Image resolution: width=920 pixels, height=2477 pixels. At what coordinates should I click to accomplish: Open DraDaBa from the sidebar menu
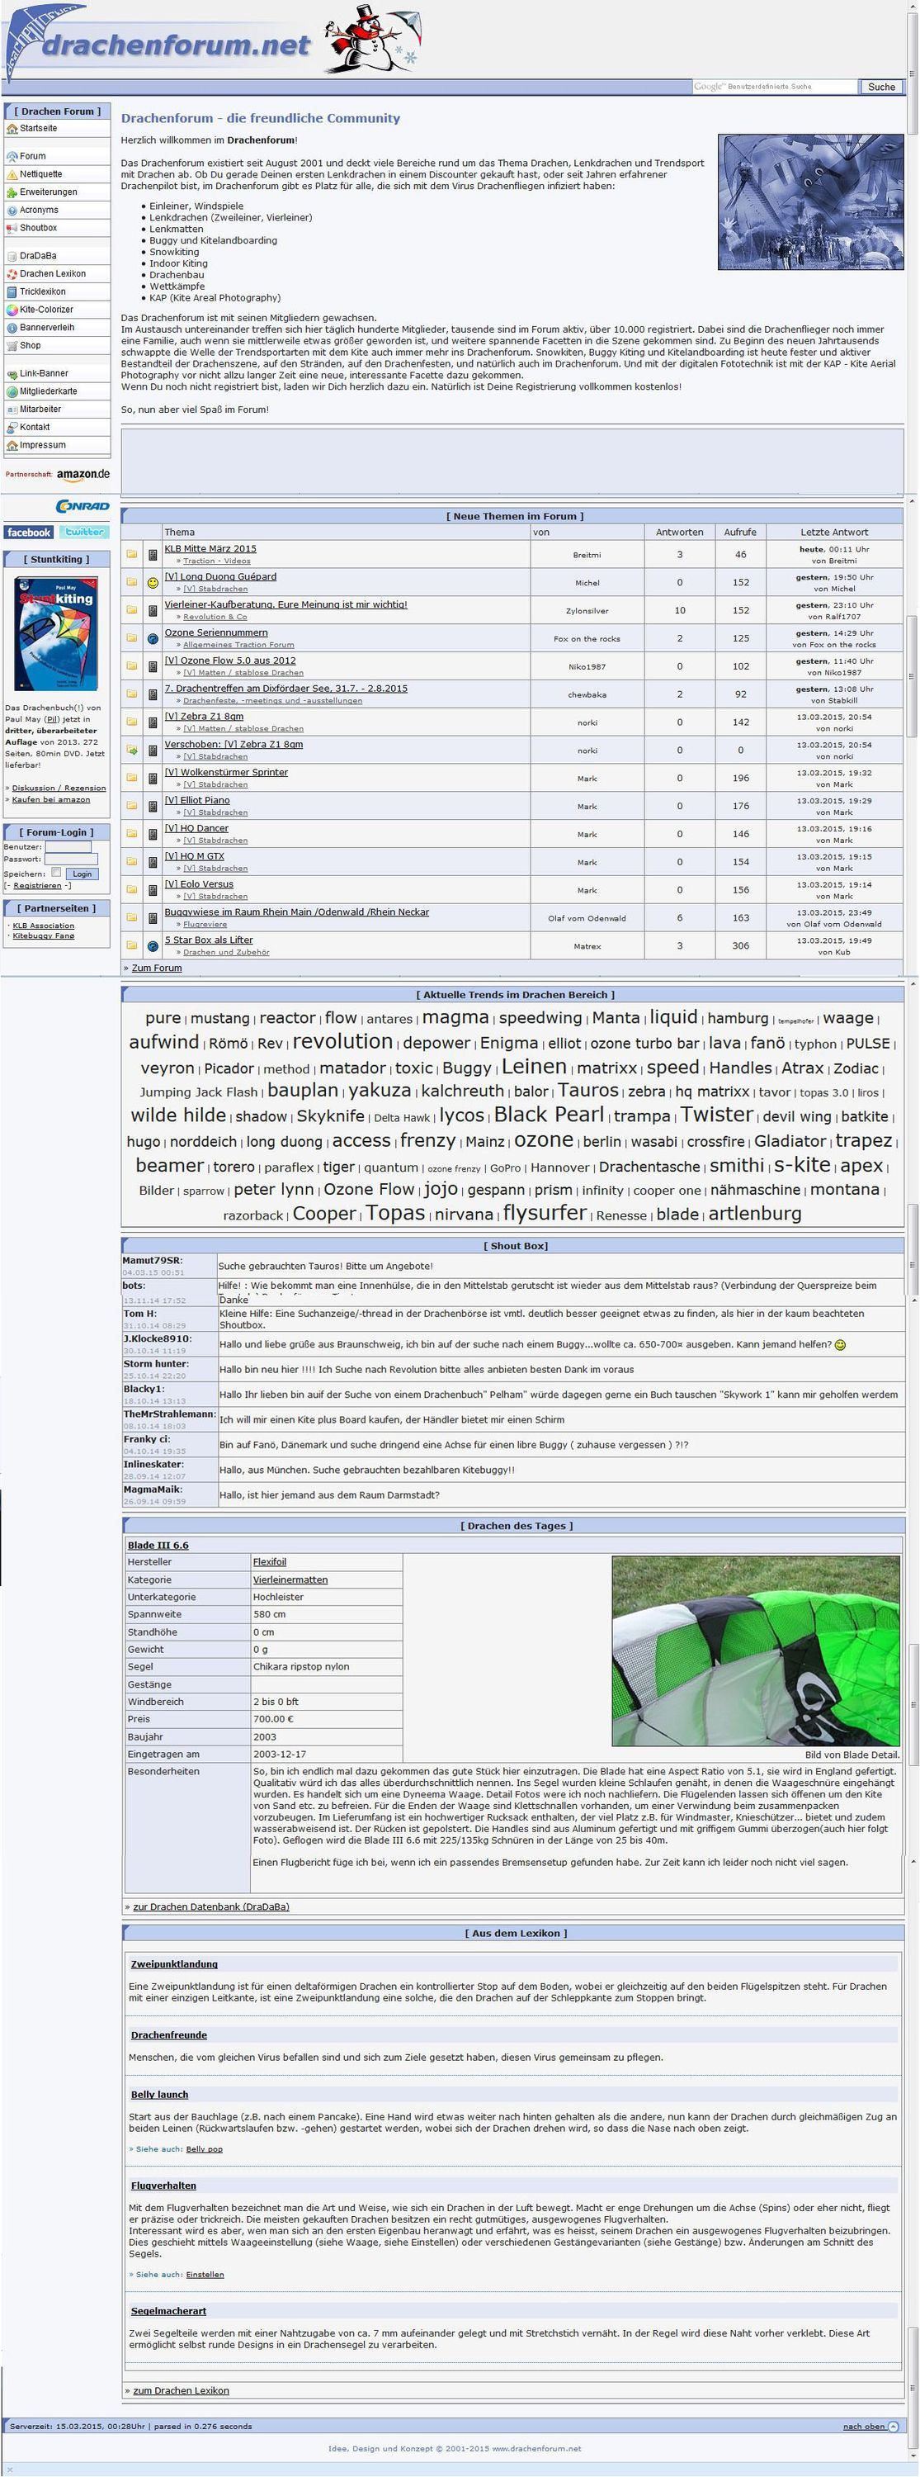pos(37,257)
